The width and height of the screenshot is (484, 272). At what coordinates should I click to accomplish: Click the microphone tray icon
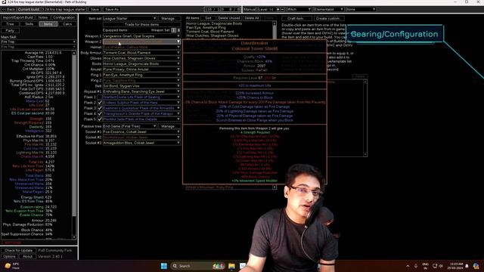(x=416, y=266)
